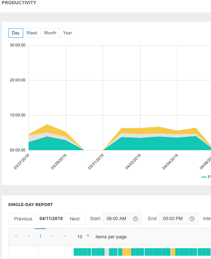This screenshot has height=259, width=211.
Task: Go to Previous day report
Action: pyautogui.click(x=23, y=219)
